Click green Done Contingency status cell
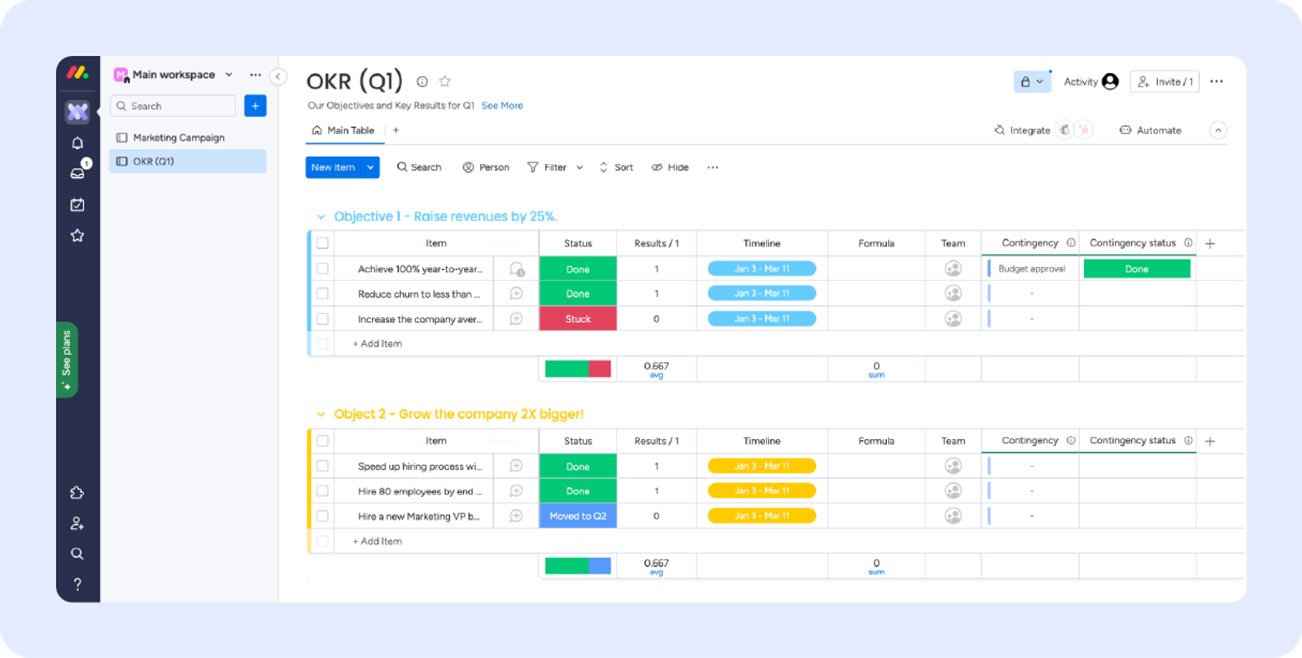Image resolution: width=1302 pixels, height=658 pixels. [1137, 268]
